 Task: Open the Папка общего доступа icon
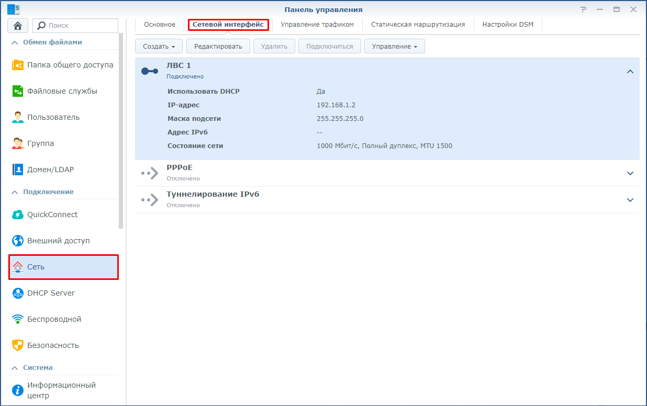[18, 65]
